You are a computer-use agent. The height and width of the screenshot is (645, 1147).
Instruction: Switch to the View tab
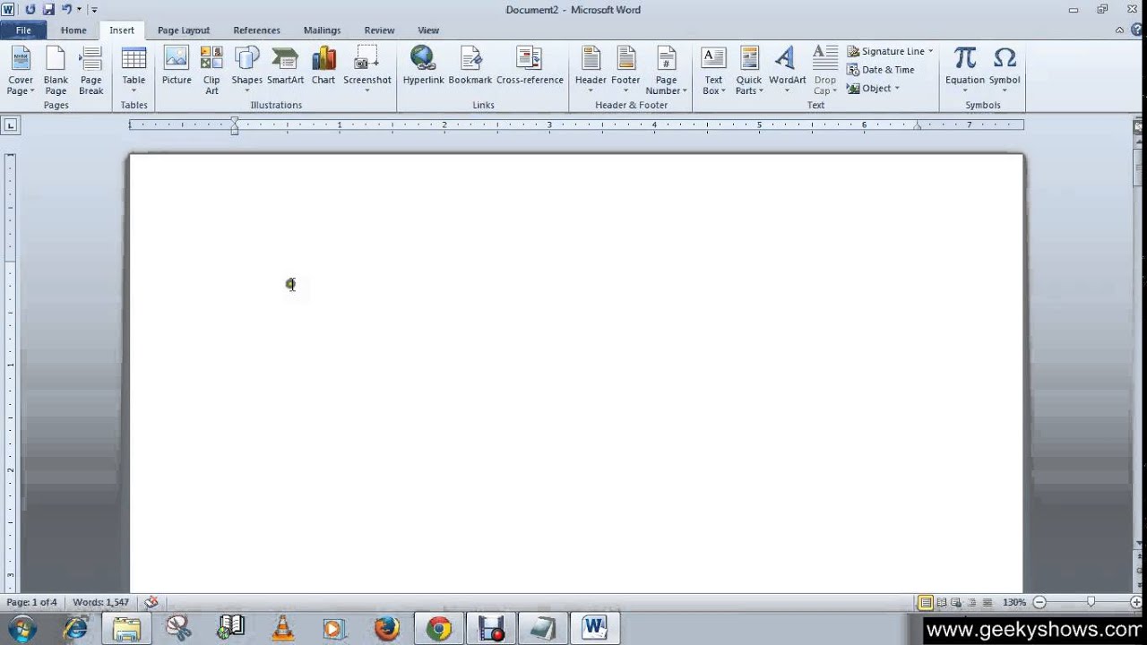[x=428, y=30]
